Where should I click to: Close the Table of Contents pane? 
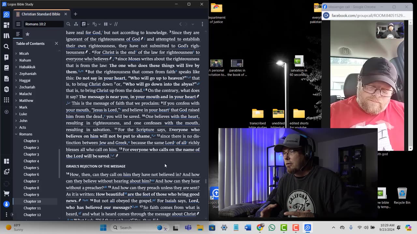pos(56,43)
